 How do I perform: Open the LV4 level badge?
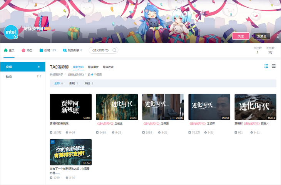(47, 29)
